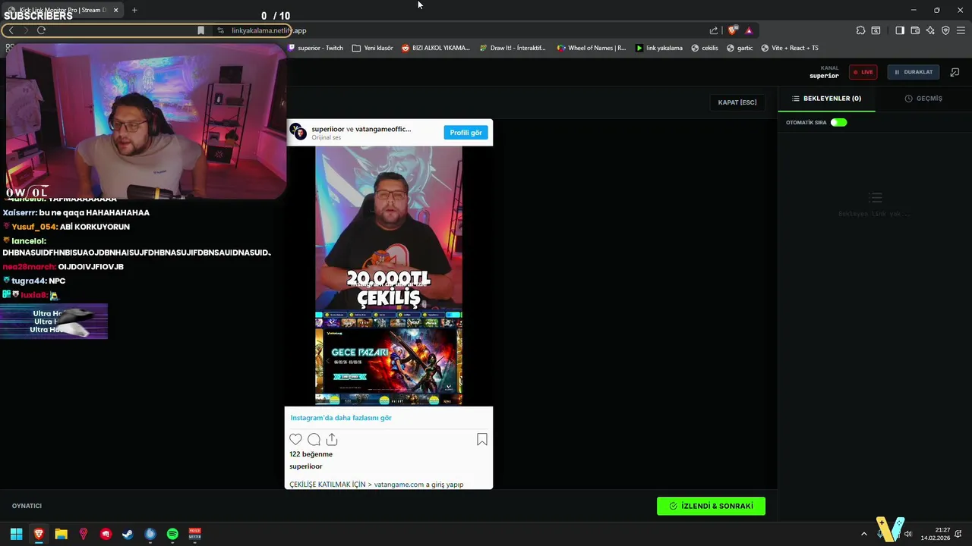This screenshot has width=972, height=546.
Task: Open the BIZI ALKOL YIKAMA bookmark
Action: 436,48
